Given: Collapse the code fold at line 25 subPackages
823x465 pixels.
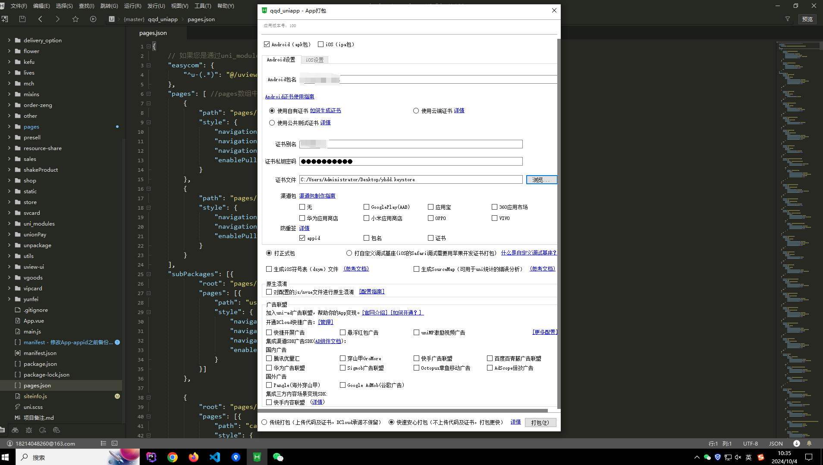Looking at the screenshot, I should [148, 274].
